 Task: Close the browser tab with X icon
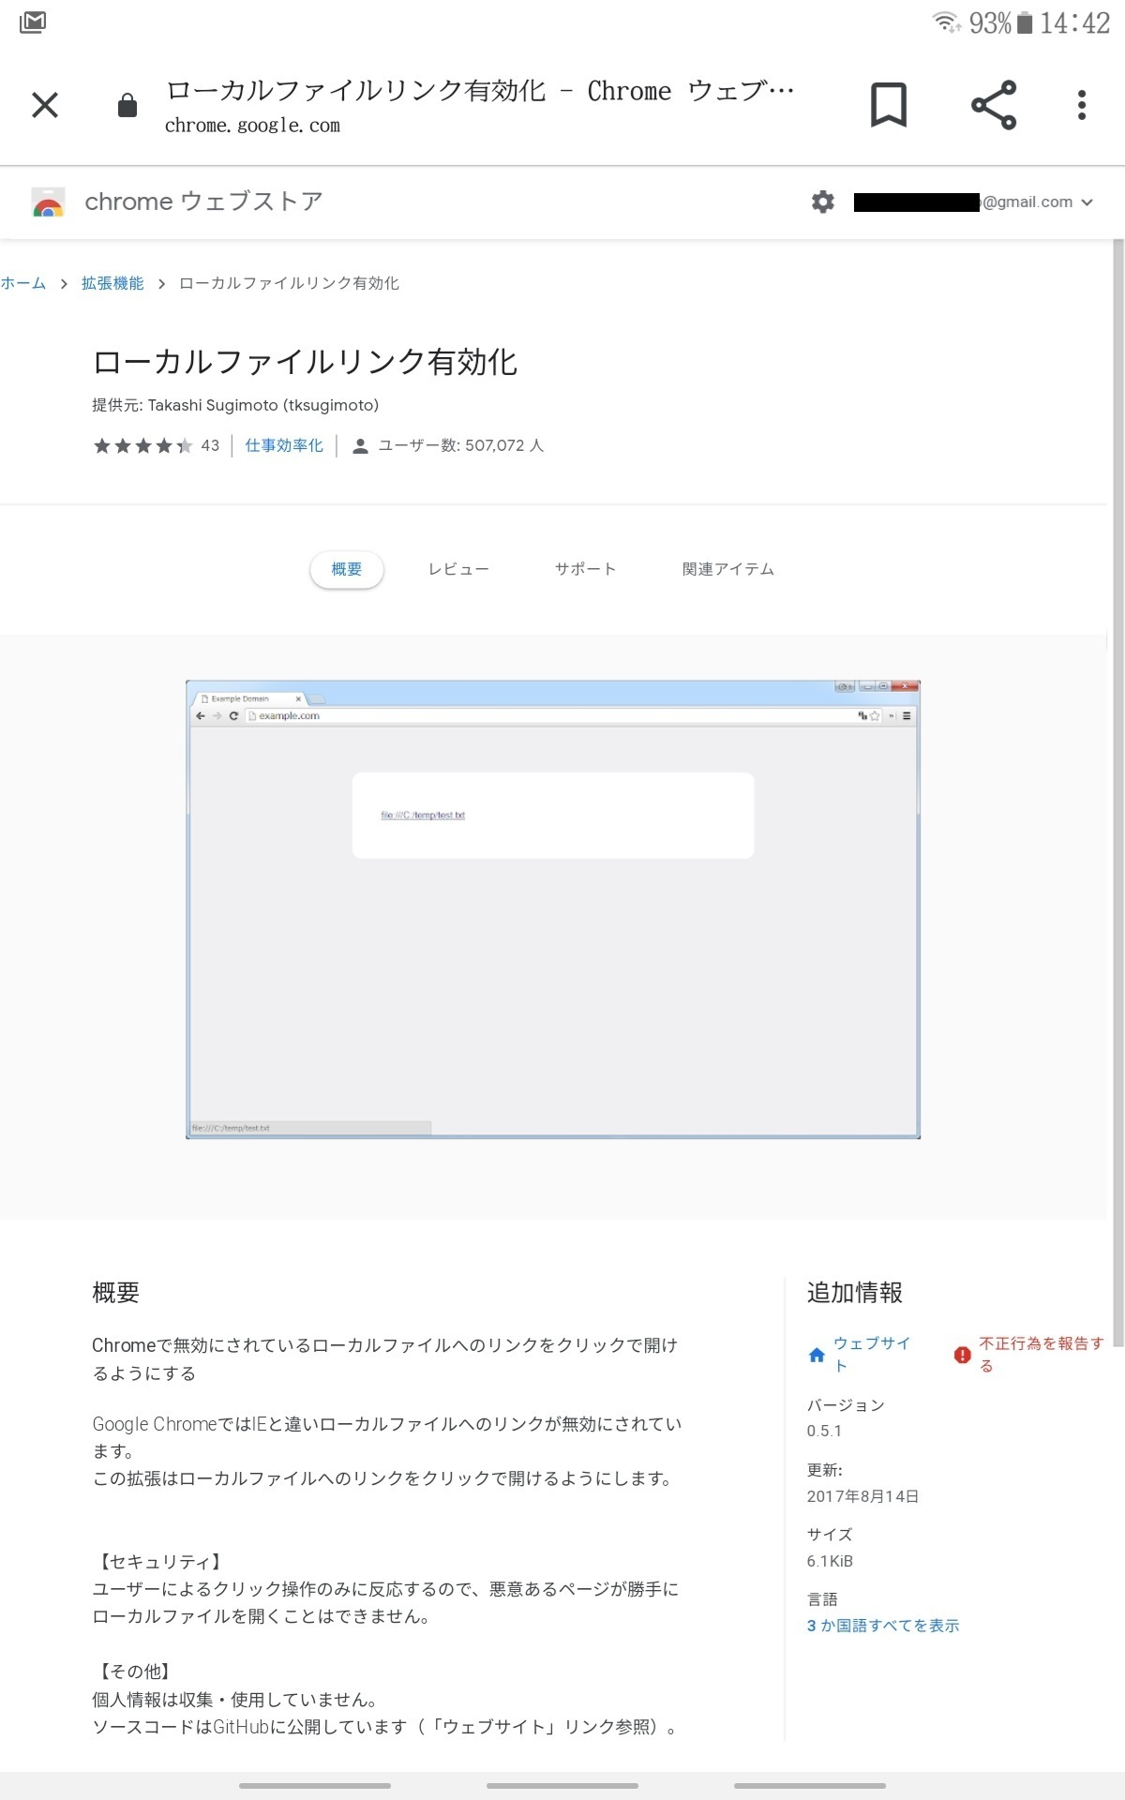point(45,104)
